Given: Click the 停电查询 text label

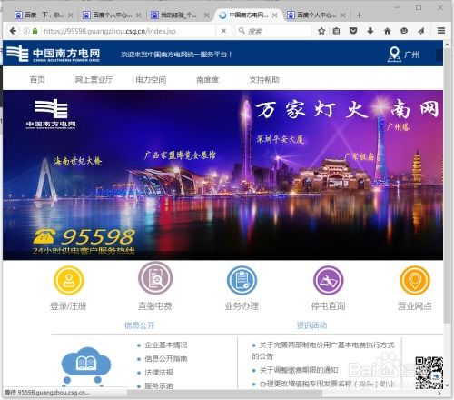Looking at the screenshot, I should click(x=329, y=306).
